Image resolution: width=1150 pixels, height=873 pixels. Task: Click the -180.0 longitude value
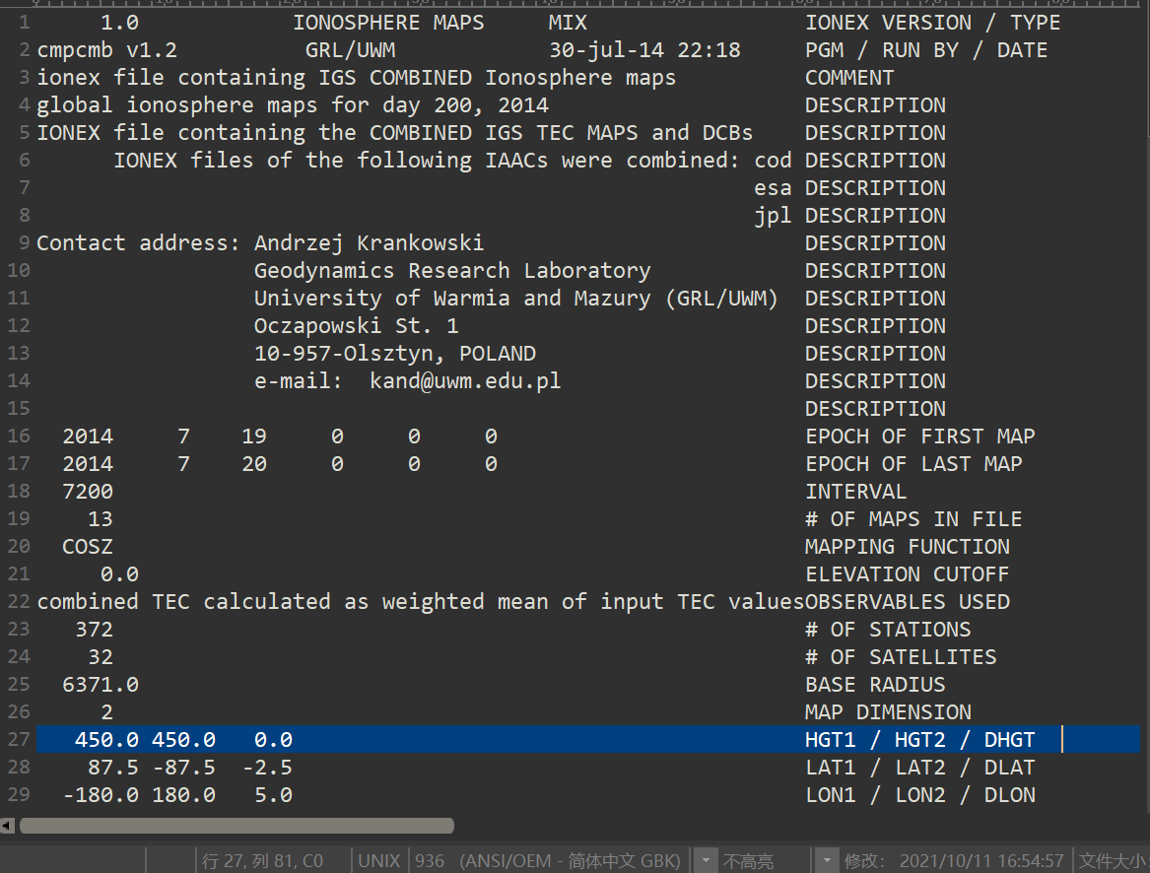coord(101,795)
